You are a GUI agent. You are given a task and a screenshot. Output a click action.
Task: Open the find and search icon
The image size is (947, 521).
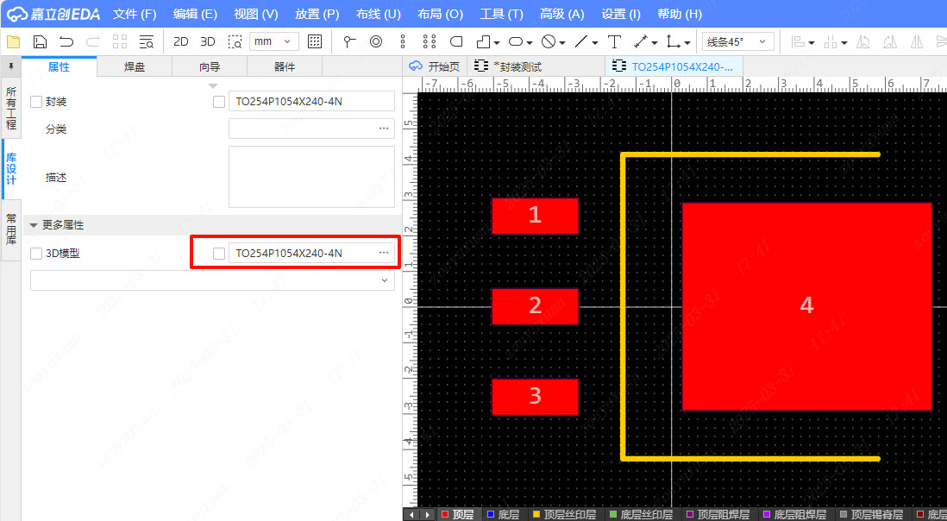(147, 41)
